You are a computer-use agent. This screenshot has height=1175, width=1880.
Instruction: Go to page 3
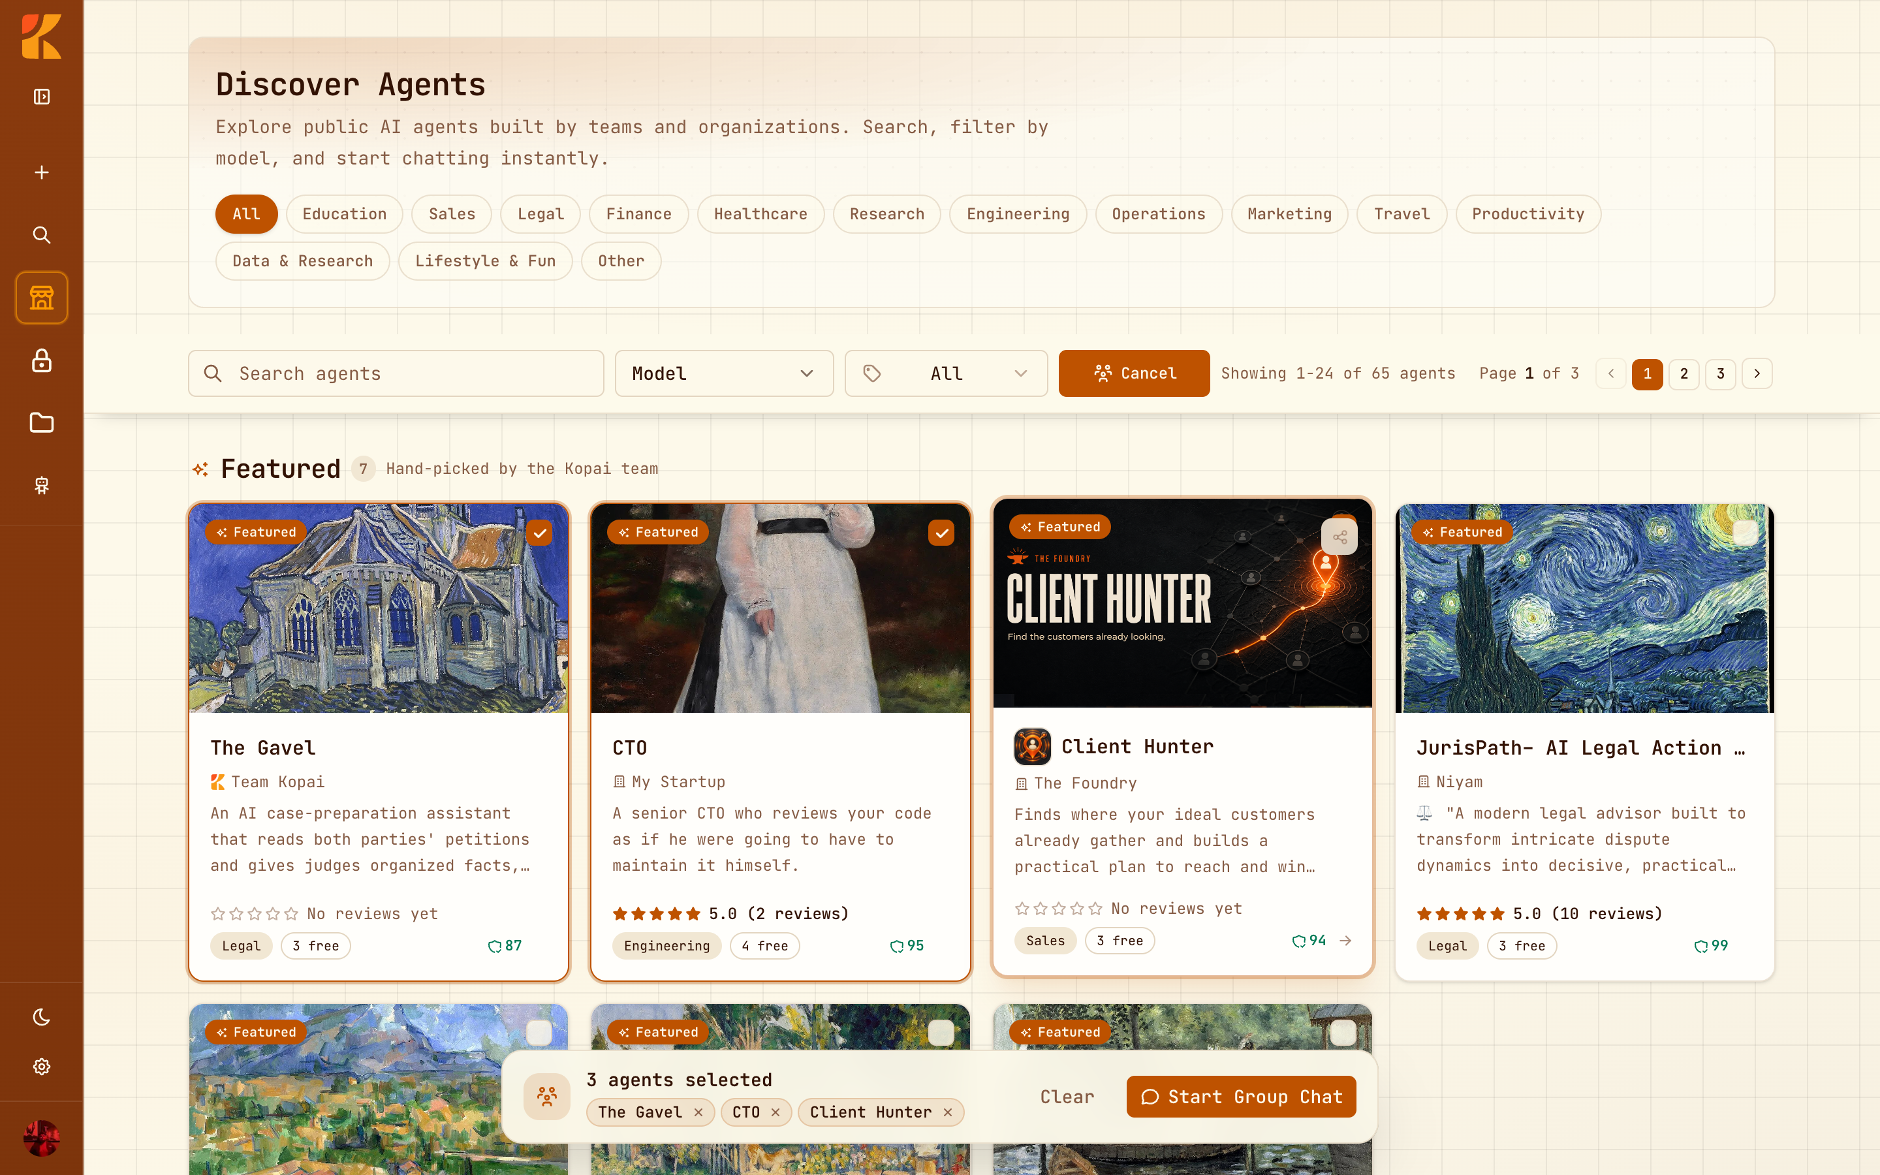[1720, 374]
